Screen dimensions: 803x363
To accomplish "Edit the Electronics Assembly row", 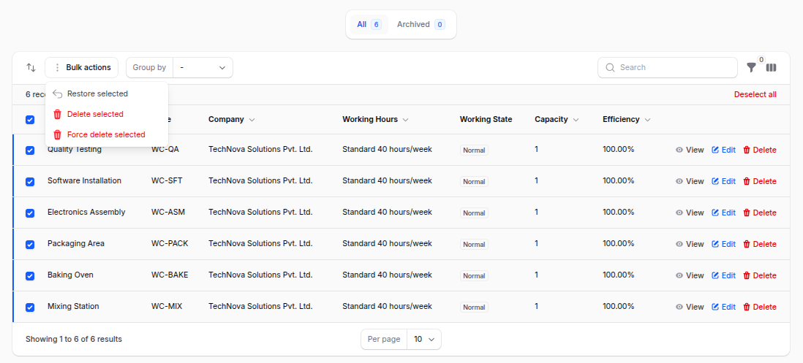I will coord(723,213).
